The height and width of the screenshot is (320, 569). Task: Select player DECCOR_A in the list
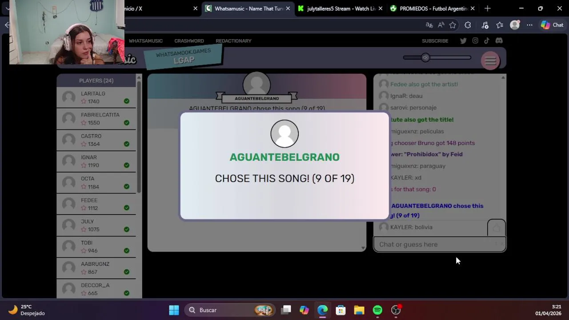[96, 289]
